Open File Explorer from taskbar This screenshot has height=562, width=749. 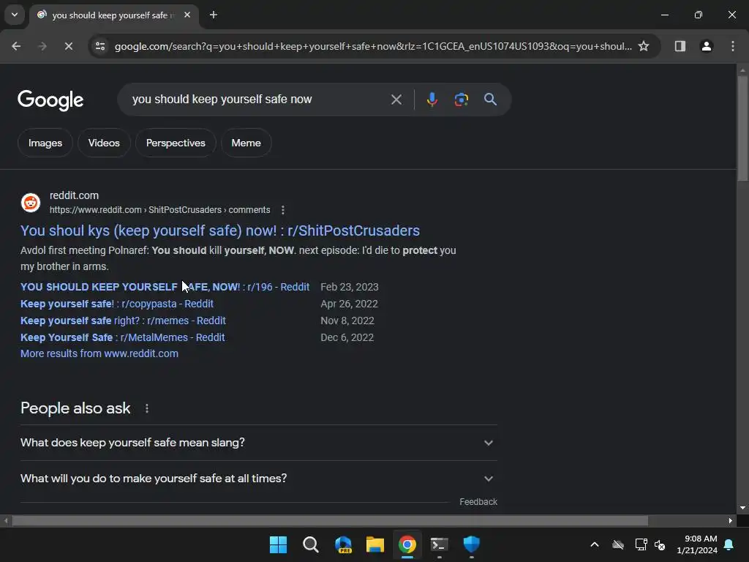point(375,544)
